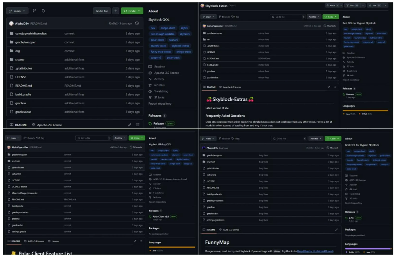Open green Code dropdown in FunnyMap repo
This screenshot has width=395, height=257.
pyautogui.click(x=333, y=139)
